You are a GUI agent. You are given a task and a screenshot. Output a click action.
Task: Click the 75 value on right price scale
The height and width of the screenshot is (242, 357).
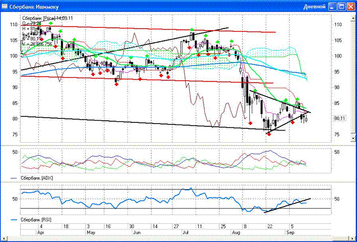click(x=338, y=134)
